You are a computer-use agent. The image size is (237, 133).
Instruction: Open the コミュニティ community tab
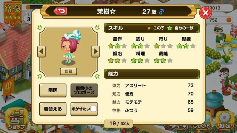(179, 127)
